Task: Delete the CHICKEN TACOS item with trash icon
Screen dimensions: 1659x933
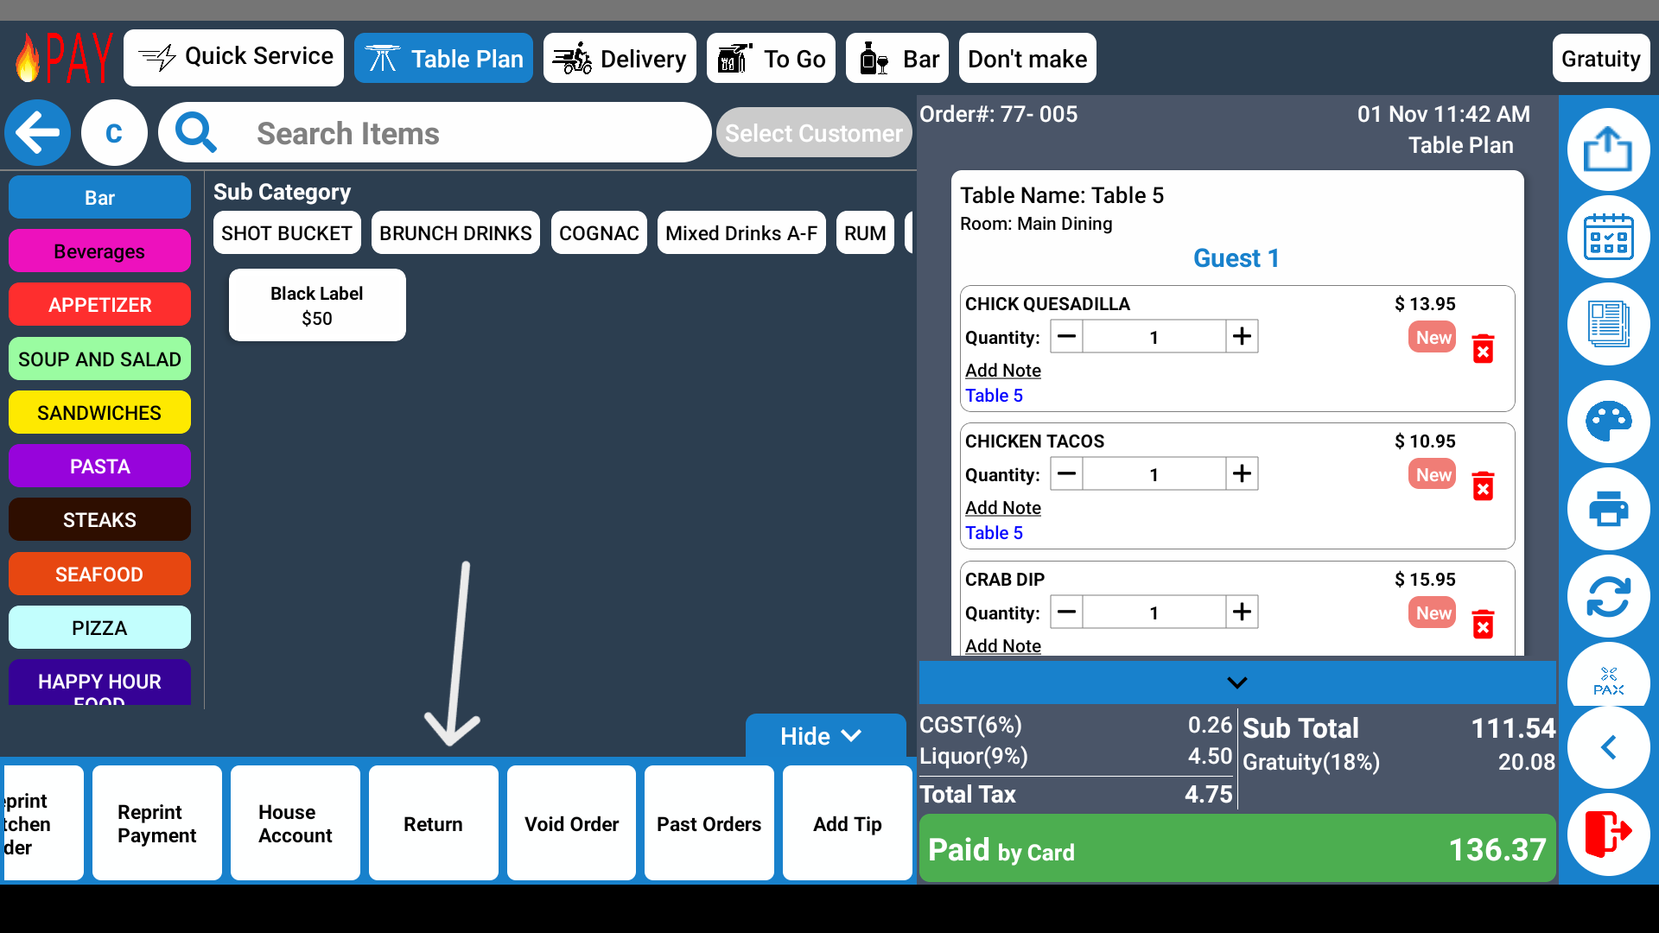Action: click(x=1483, y=486)
